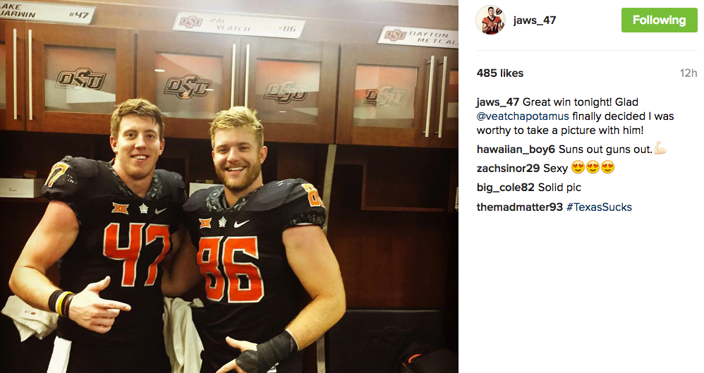704x373 pixels.
Task: Click the first heart-eyes emoji
Action: point(578,167)
